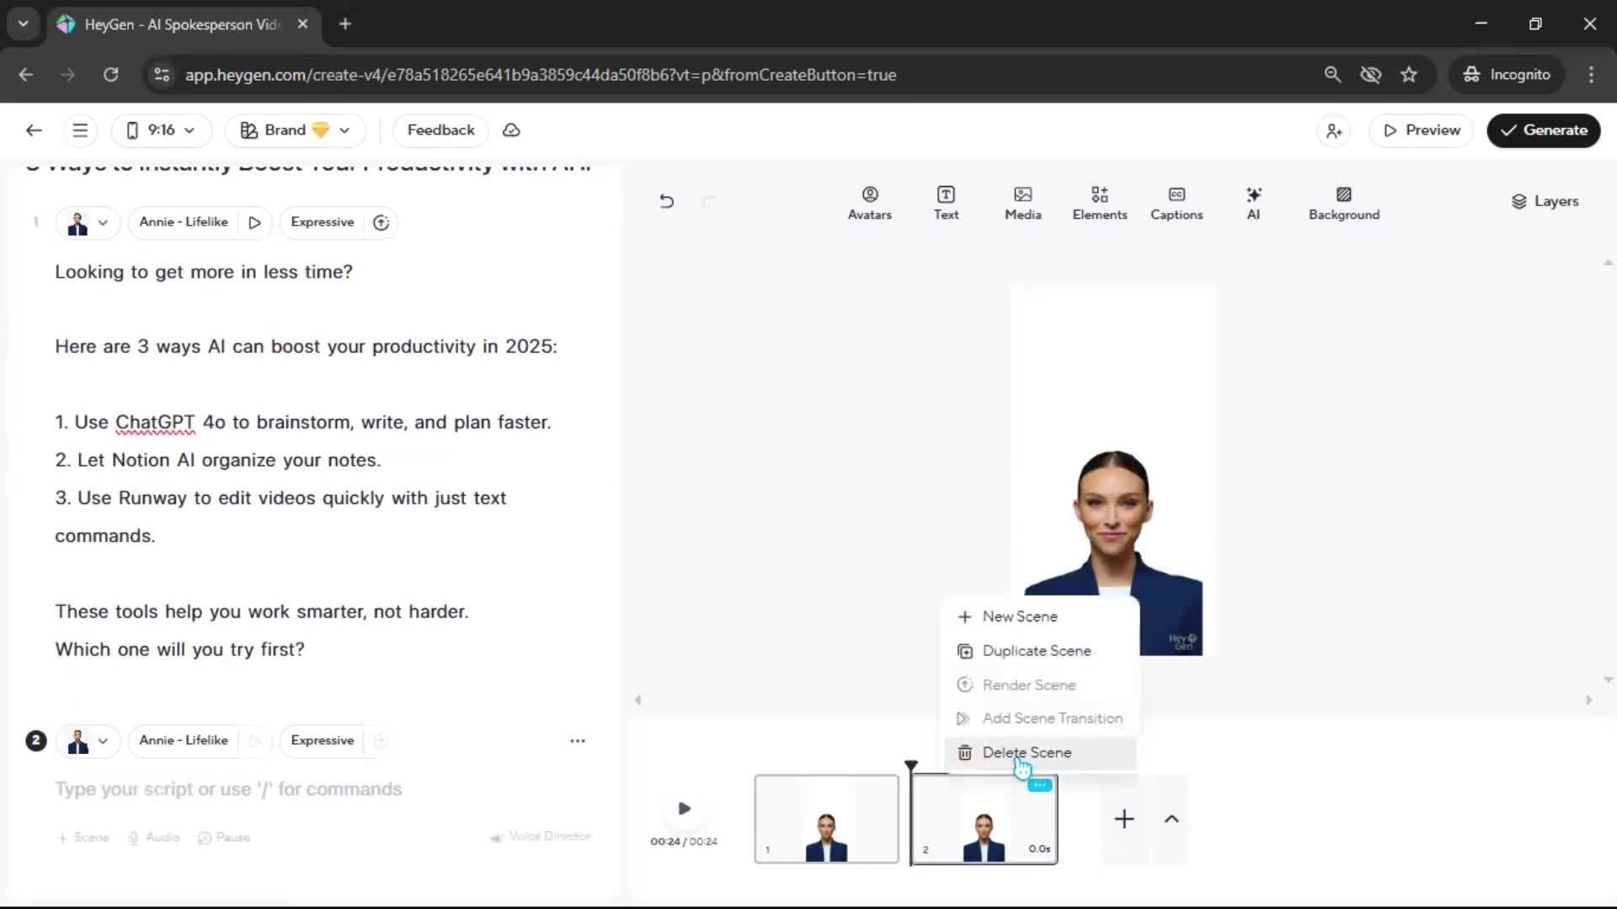This screenshot has height=909, width=1617.
Task: Expand the 9:16 aspect ratio dropdown
Action: click(161, 130)
